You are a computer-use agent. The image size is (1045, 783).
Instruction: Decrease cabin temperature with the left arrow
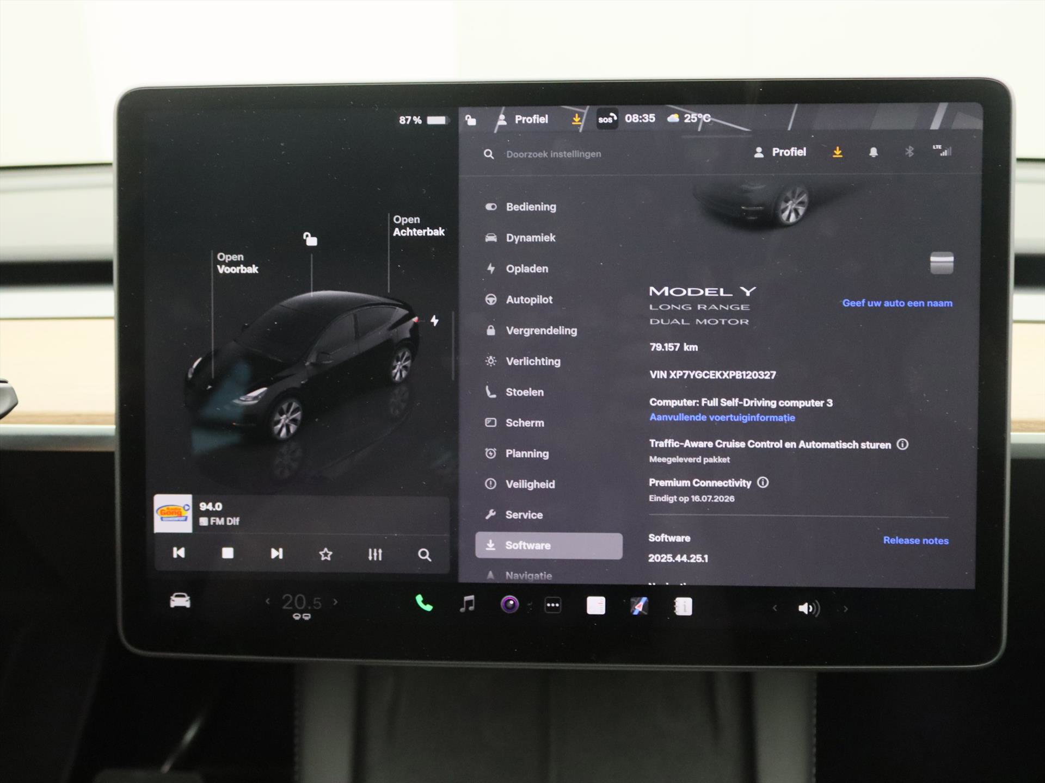(268, 601)
